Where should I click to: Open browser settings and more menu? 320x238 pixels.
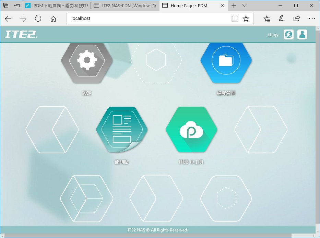tap(312, 19)
